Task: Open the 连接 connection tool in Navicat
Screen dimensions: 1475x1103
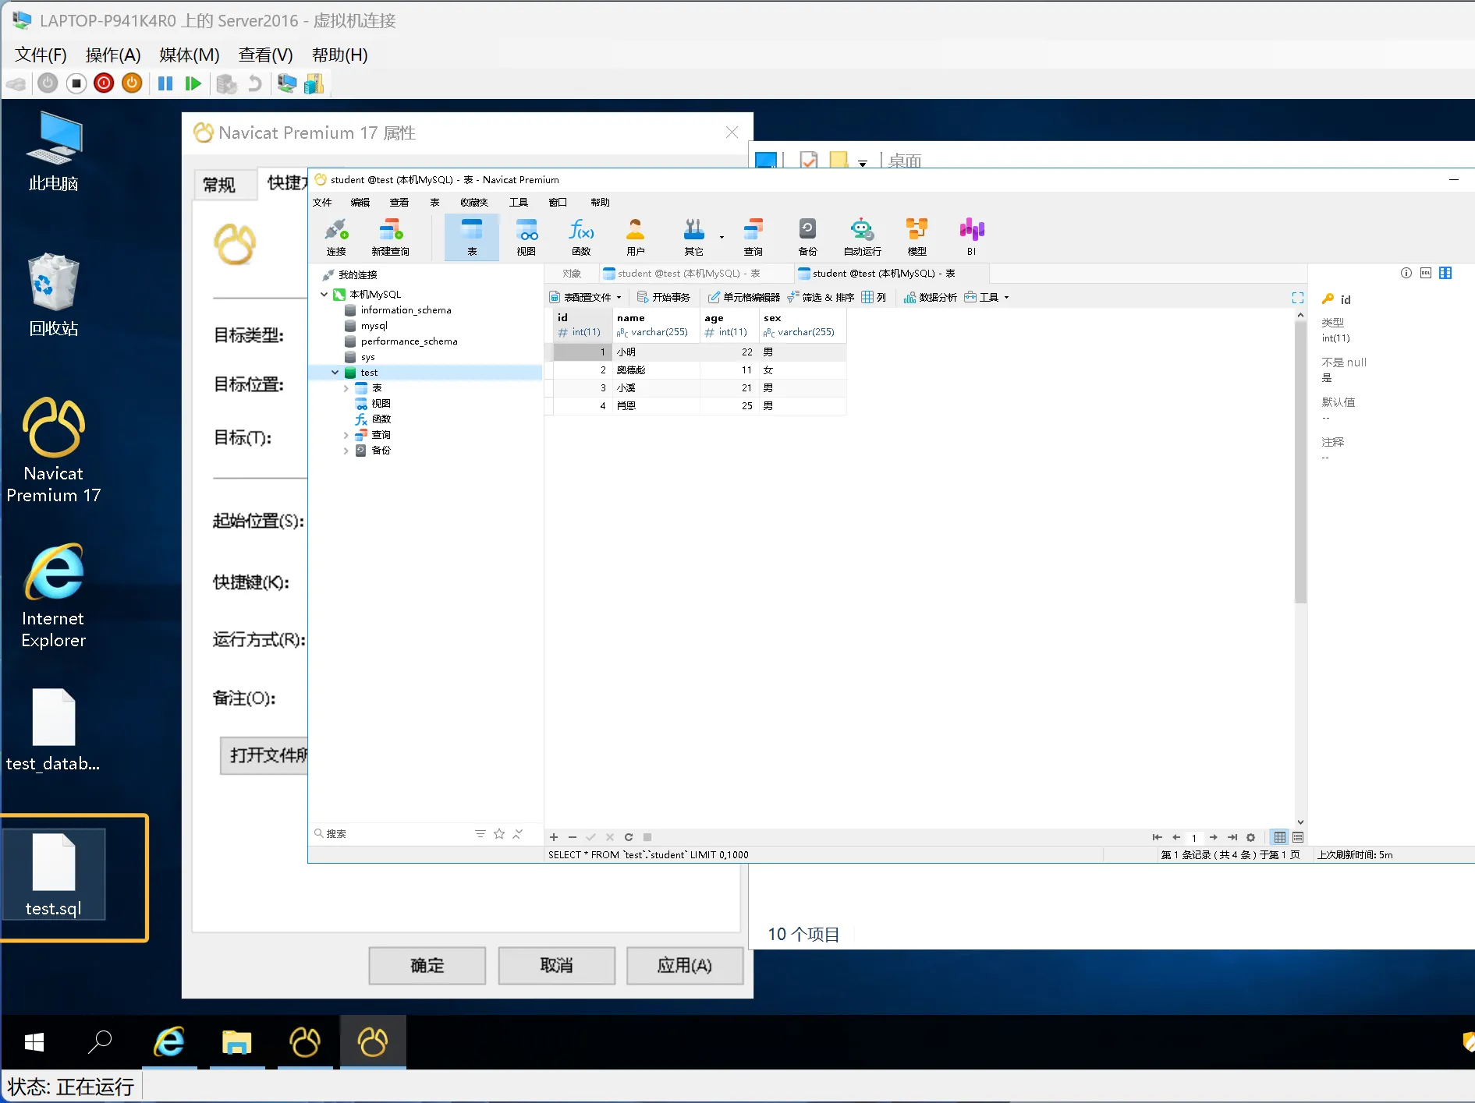Action: [x=336, y=237]
